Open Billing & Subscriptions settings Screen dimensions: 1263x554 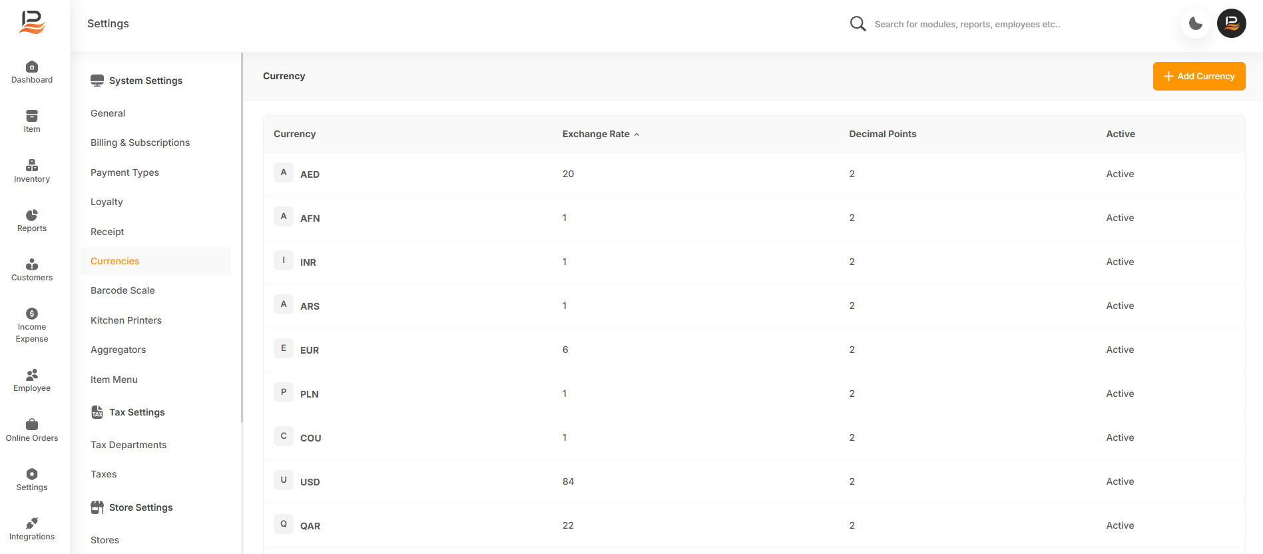pyautogui.click(x=140, y=142)
